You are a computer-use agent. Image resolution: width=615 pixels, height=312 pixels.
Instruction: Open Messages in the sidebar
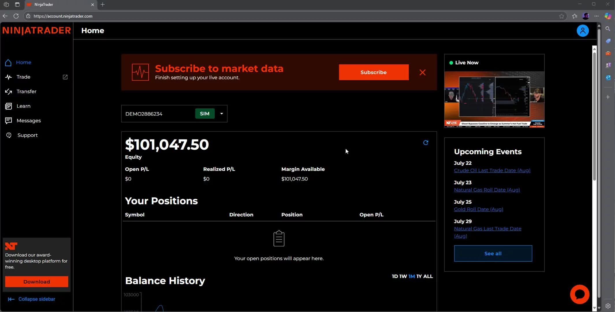(x=29, y=120)
